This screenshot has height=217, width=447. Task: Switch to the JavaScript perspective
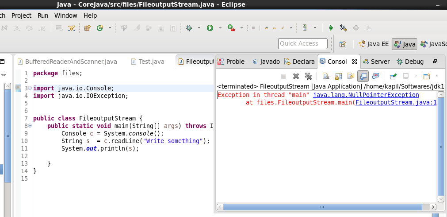434,44
